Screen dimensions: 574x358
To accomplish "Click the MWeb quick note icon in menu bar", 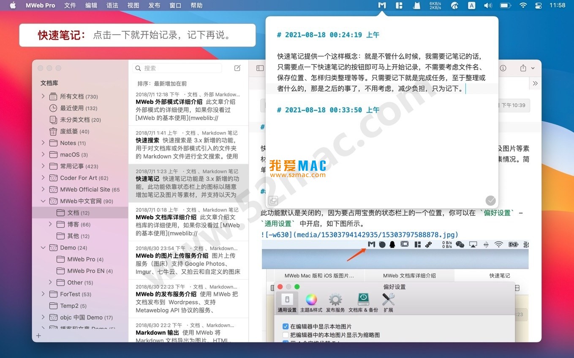I will point(382,5).
